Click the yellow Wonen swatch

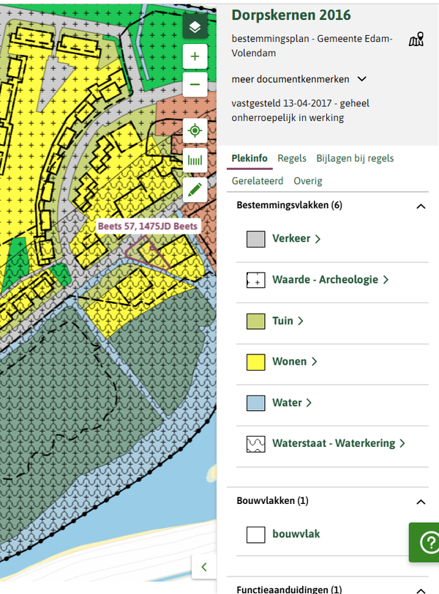tap(255, 362)
